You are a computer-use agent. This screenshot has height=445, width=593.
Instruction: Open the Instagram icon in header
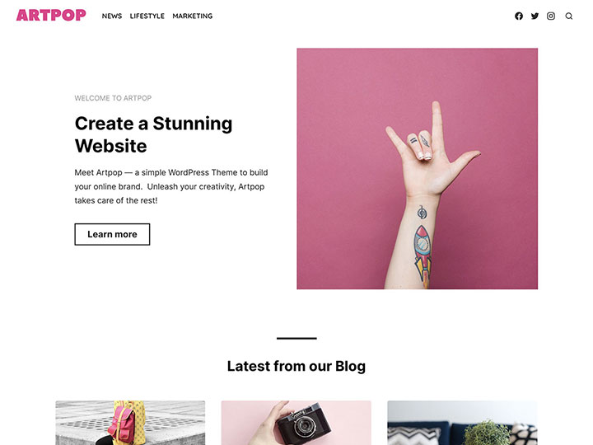tap(551, 16)
